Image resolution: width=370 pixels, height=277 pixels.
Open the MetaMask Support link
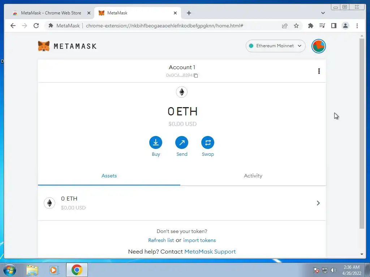pyautogui.click(x=210, y=251)
